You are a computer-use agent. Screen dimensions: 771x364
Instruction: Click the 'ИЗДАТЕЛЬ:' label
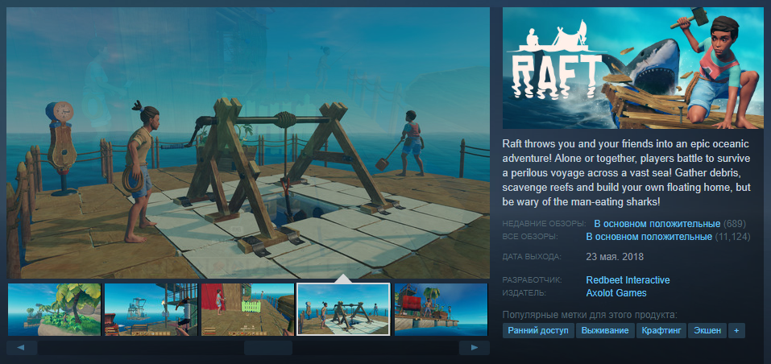click(x=524, y=293)
